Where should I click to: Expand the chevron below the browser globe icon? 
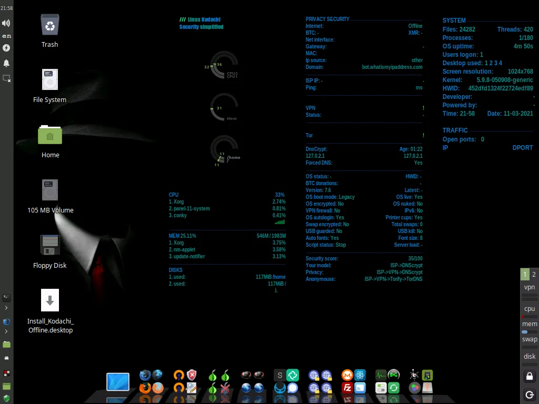[6, 331]
